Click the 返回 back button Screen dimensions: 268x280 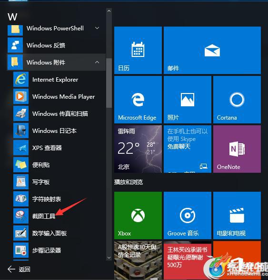[19, 269]
